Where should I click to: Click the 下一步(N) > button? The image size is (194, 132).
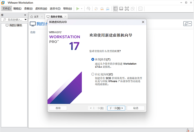coord(116,108)
